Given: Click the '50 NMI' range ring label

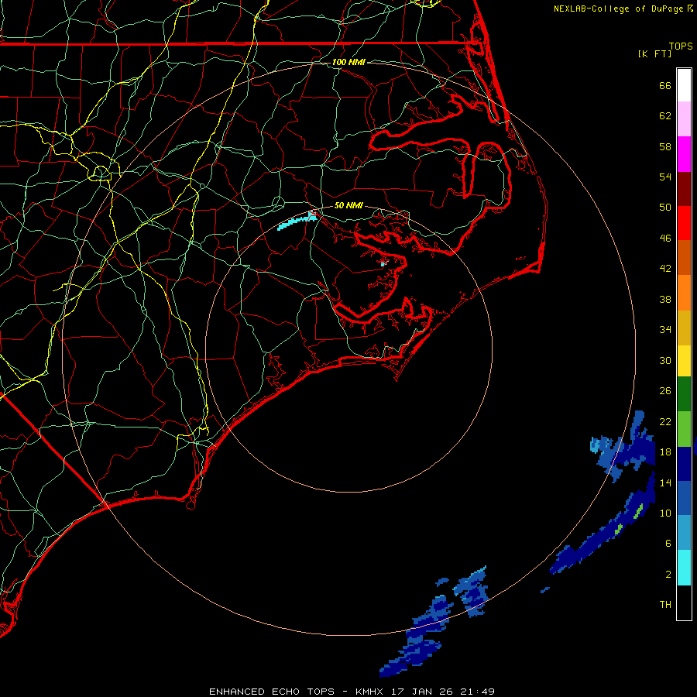Looking at the screenshot, I should [x=348, y=205].
